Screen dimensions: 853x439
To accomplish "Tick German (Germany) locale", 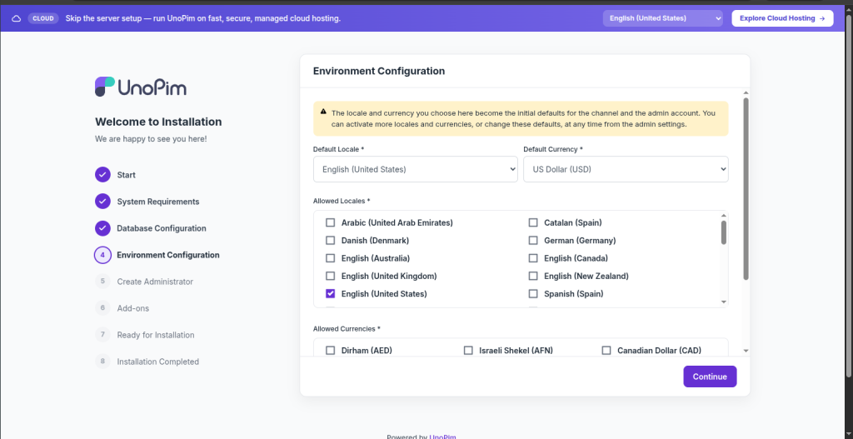I will (533, 241).
